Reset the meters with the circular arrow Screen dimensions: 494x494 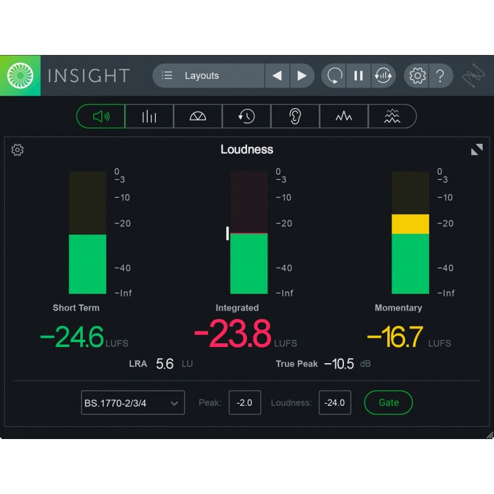[333, 75]
